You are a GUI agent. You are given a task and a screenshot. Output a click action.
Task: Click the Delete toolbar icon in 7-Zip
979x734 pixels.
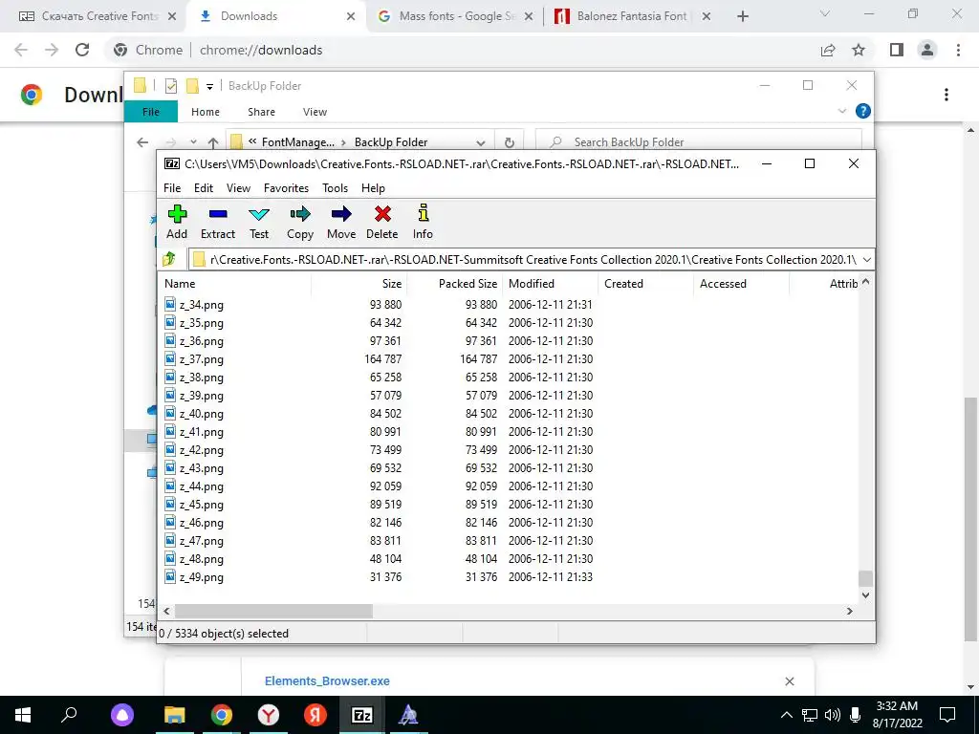[x=382, y=222]
